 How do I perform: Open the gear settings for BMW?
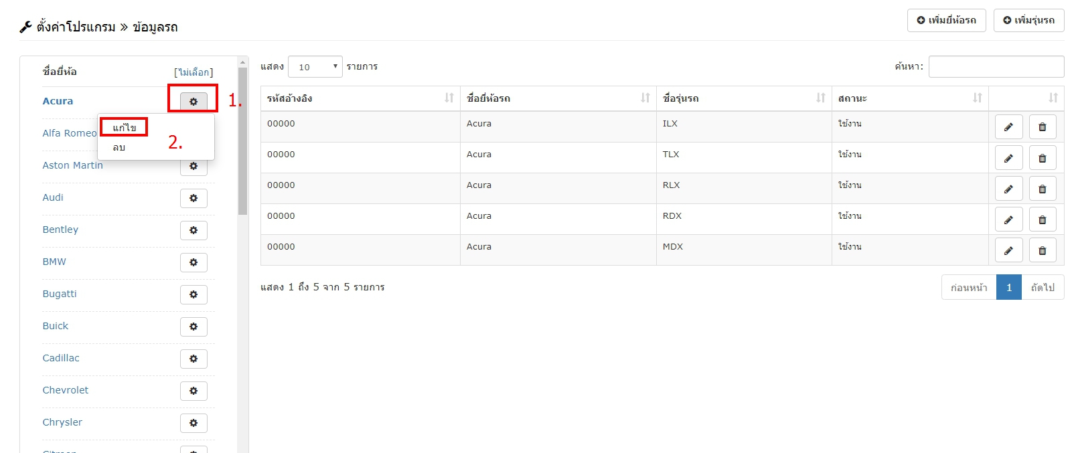click(x=194, y=262)
